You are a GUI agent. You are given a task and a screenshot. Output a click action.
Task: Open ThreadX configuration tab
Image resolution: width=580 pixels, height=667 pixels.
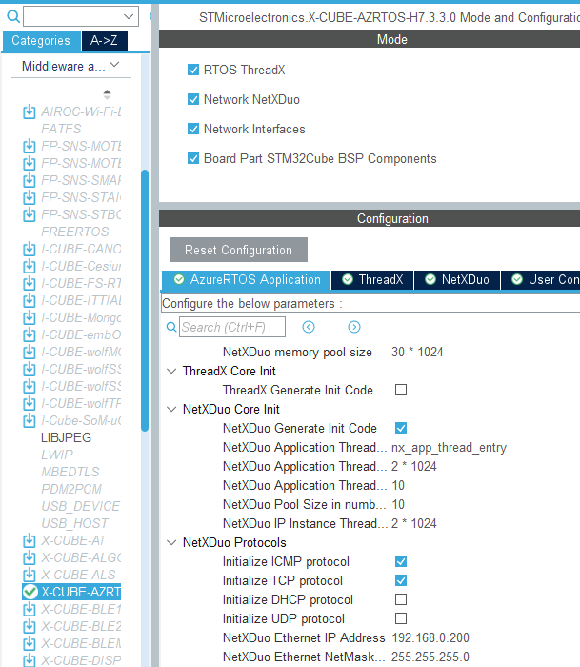[x=372, y=280]
